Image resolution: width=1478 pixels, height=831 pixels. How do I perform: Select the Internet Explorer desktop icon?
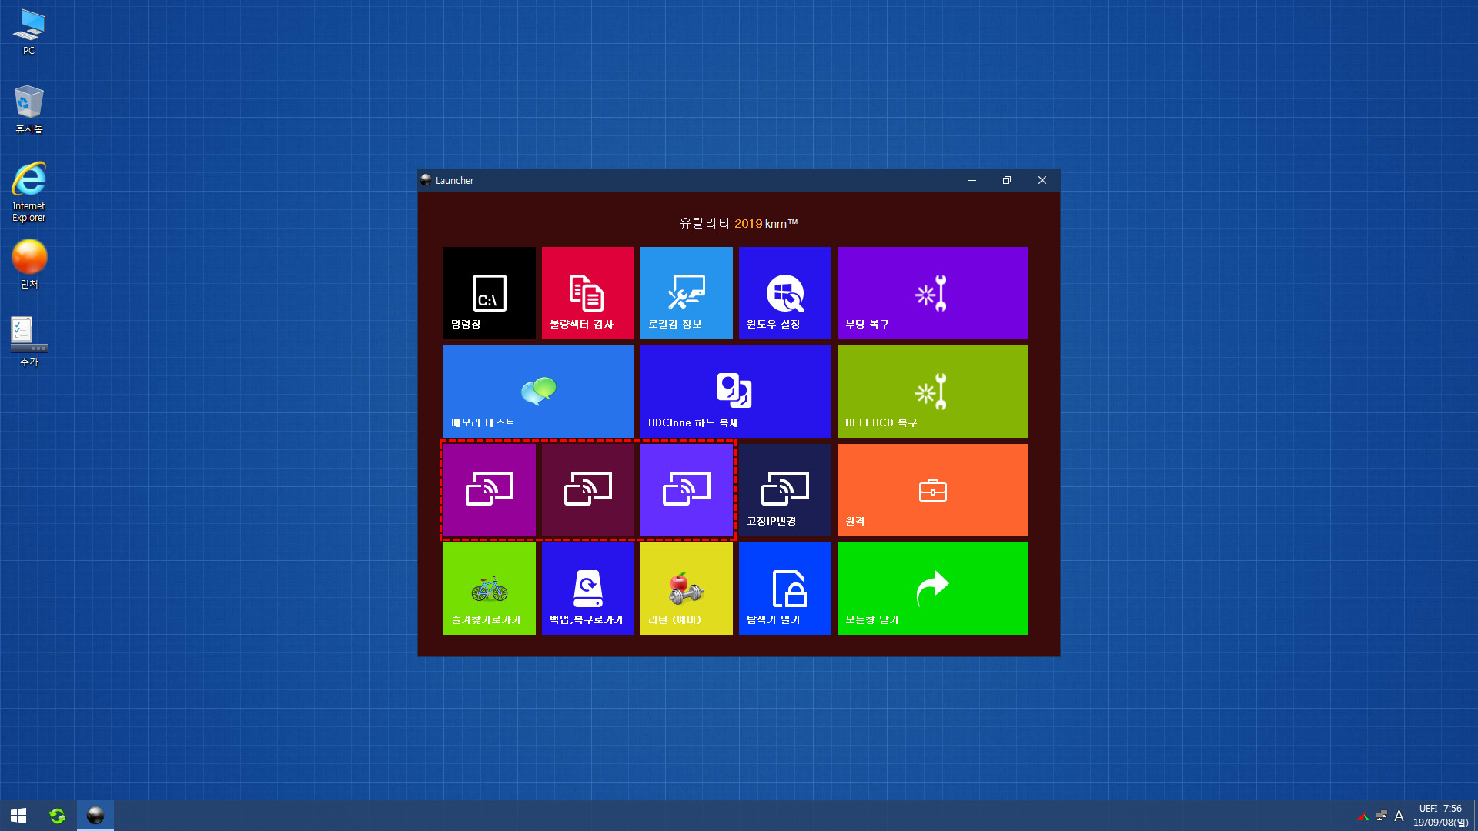[x=28, y=192]
